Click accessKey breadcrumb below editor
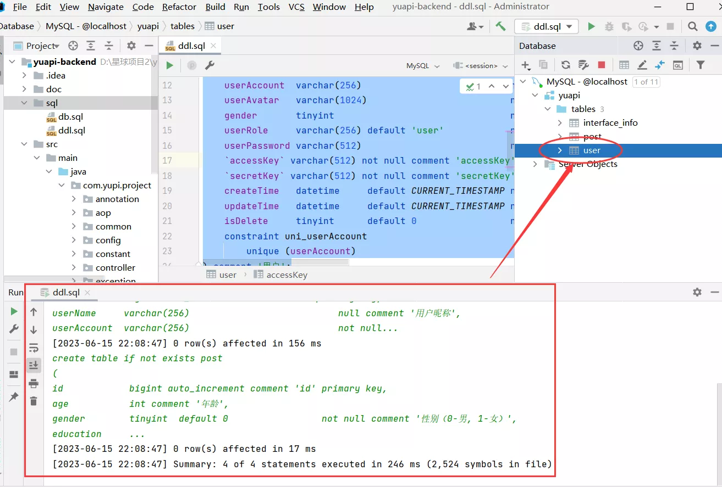 pyautogui.click(x=280, y=275)
